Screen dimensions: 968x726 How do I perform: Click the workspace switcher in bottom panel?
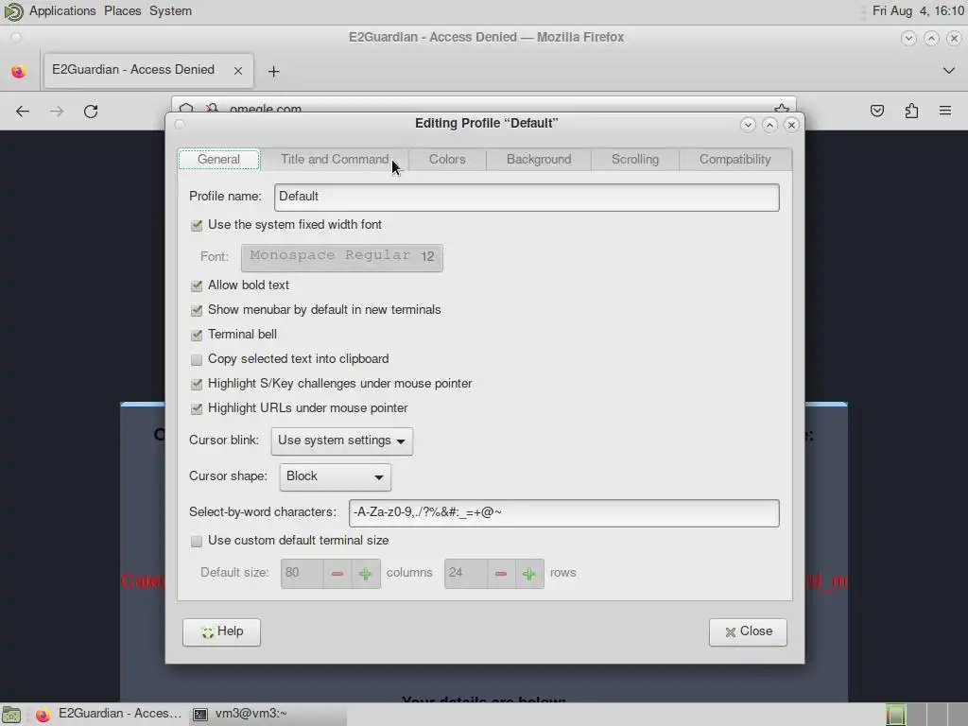click(925, 715)
